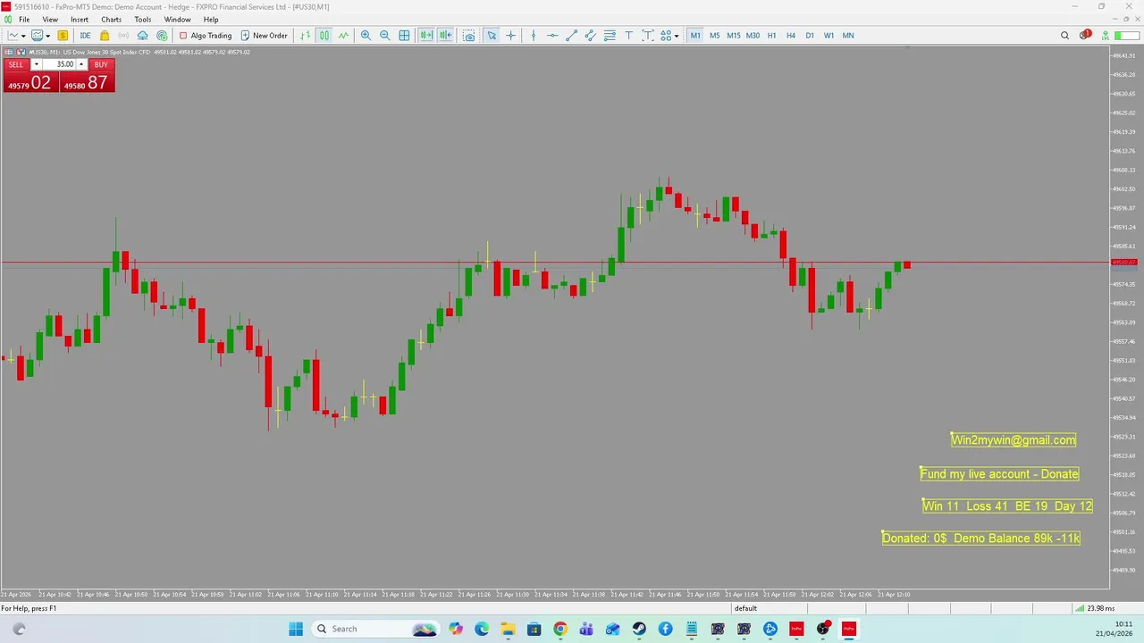The height and width of the screenshot is (643, 1144).
Task: Switch to the M5 timeframe
Action: click(714, 36)
